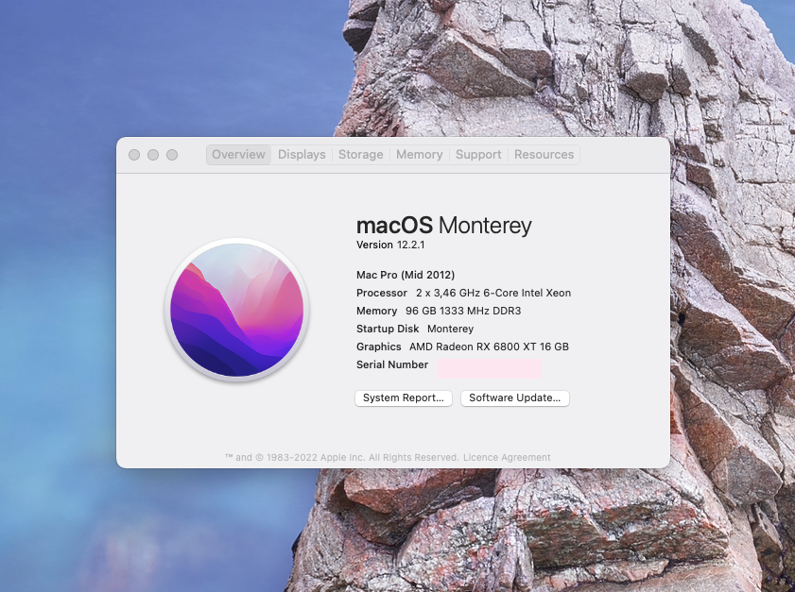
Task: Click the Apple Inc. copyright text
Action: click(342, 457)
